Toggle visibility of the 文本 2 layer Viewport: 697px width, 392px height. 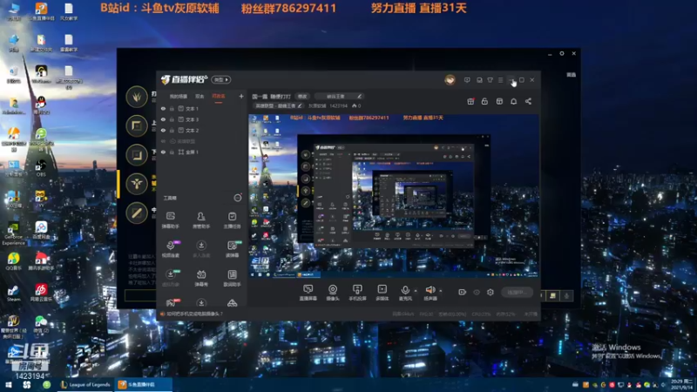(x=163, y=130)
